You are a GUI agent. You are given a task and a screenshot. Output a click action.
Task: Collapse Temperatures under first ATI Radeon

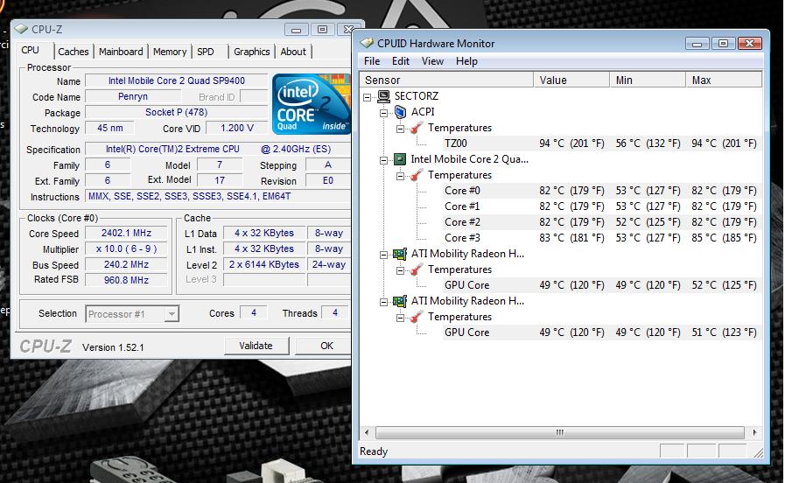[401, 270]
